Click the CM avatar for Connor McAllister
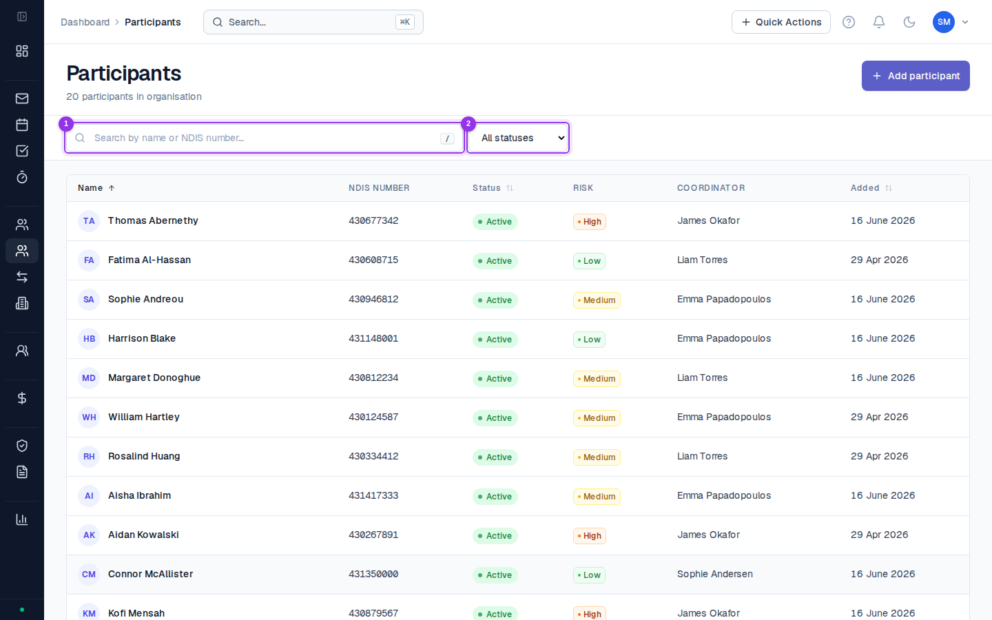 [89, 575]
